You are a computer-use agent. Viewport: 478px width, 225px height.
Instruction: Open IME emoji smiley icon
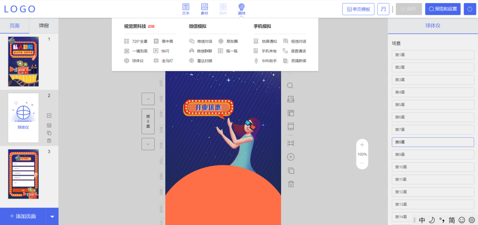pyautogui.click(x=462, y=220)
